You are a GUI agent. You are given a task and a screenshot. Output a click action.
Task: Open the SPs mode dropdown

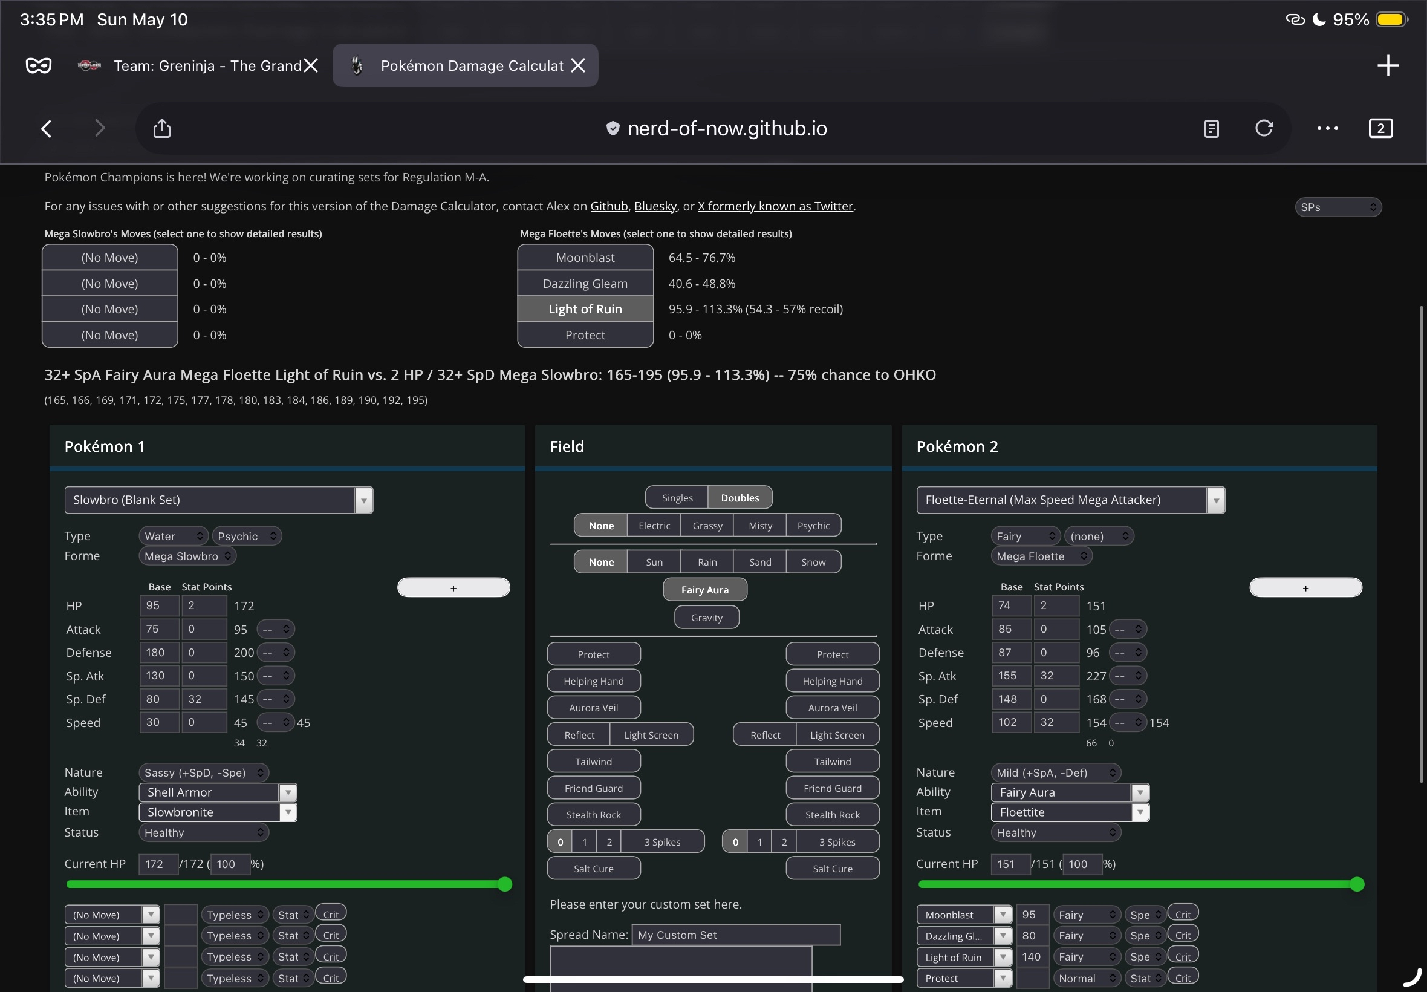pyautogui.click(x=1338, y=207)
